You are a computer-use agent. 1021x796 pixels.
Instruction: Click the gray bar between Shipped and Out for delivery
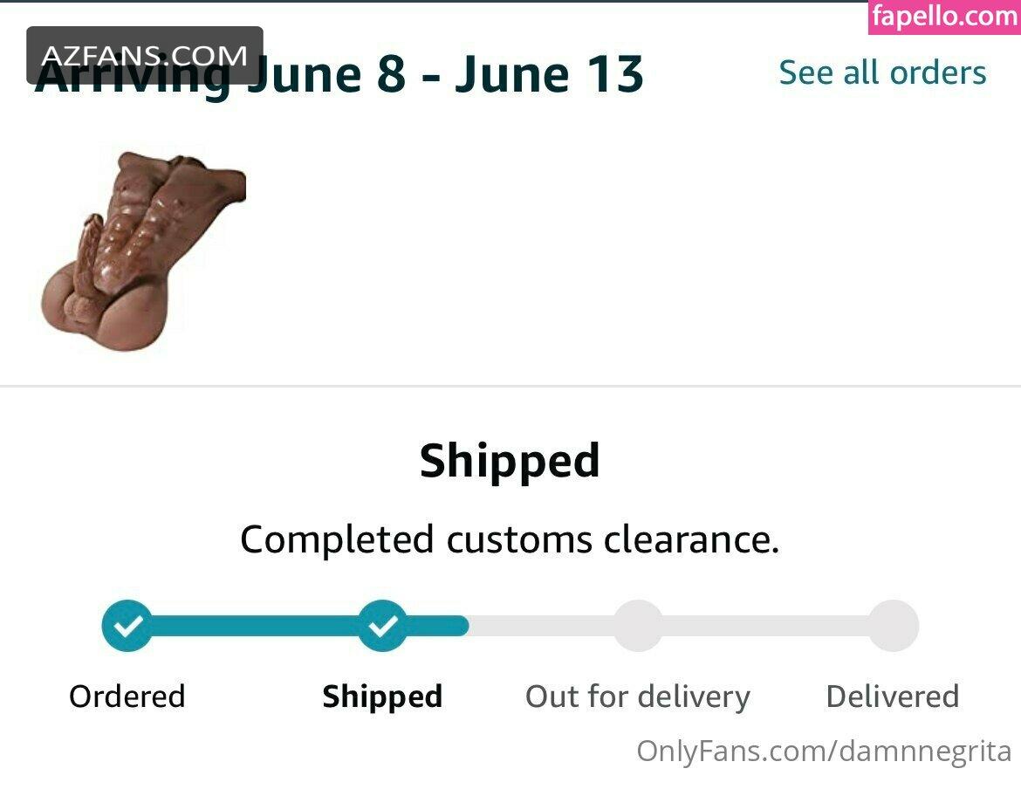[541, 626]
